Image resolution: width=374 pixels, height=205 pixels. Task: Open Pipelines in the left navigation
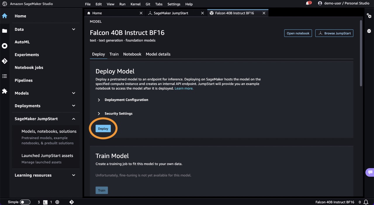click(x=24, y=80)
